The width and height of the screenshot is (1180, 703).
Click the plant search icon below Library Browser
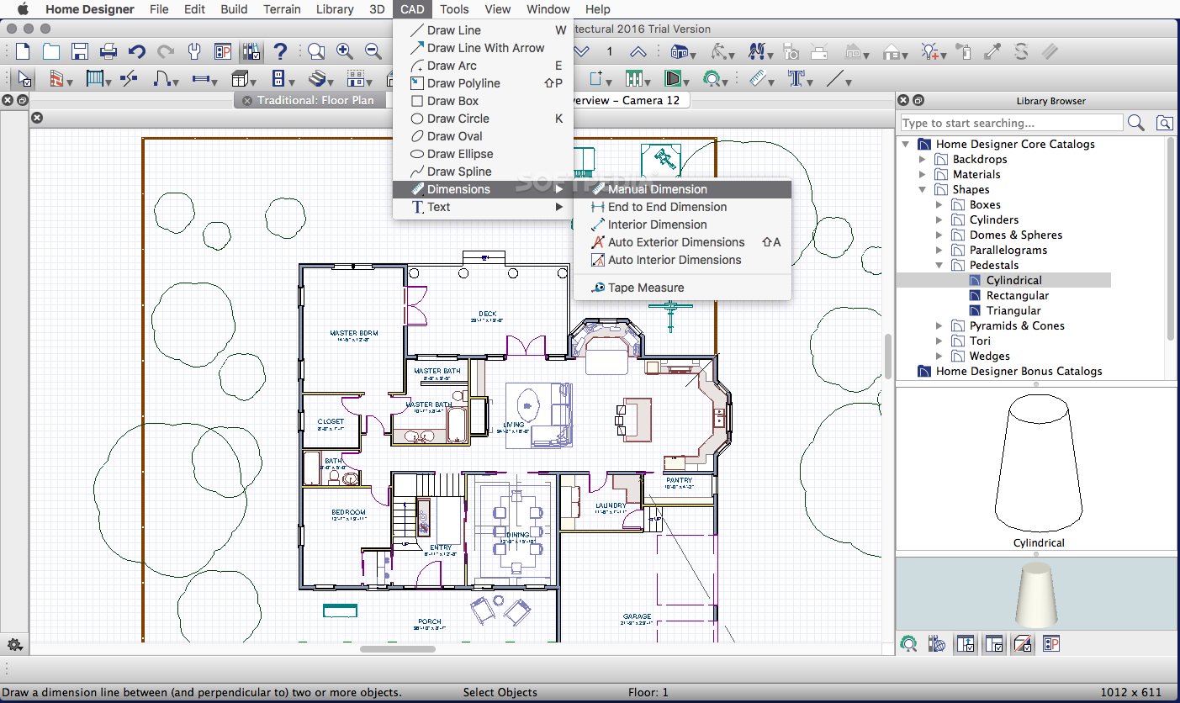pos(908,644)
